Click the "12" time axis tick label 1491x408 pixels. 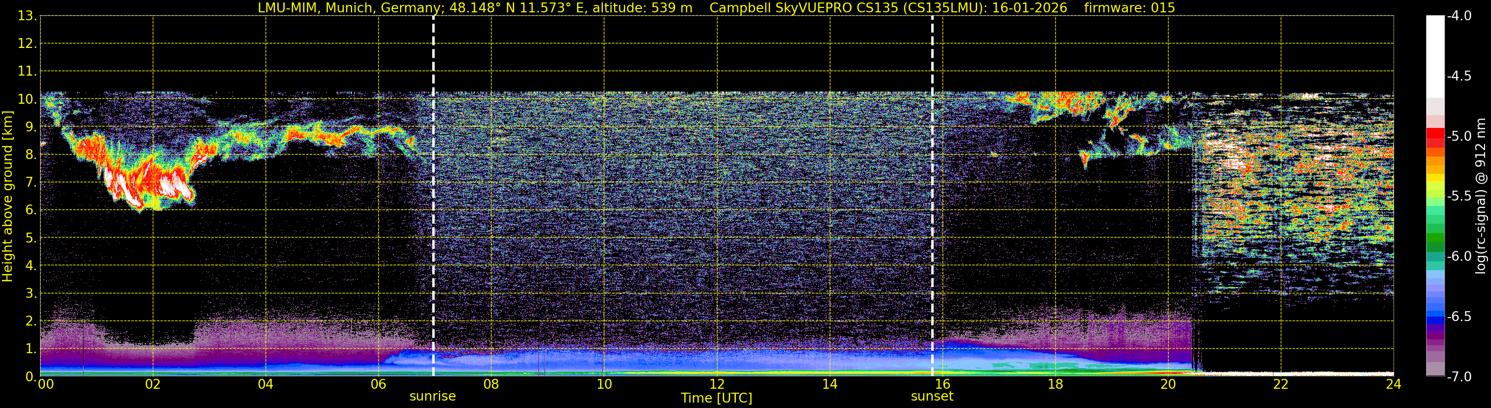(717, 385)
